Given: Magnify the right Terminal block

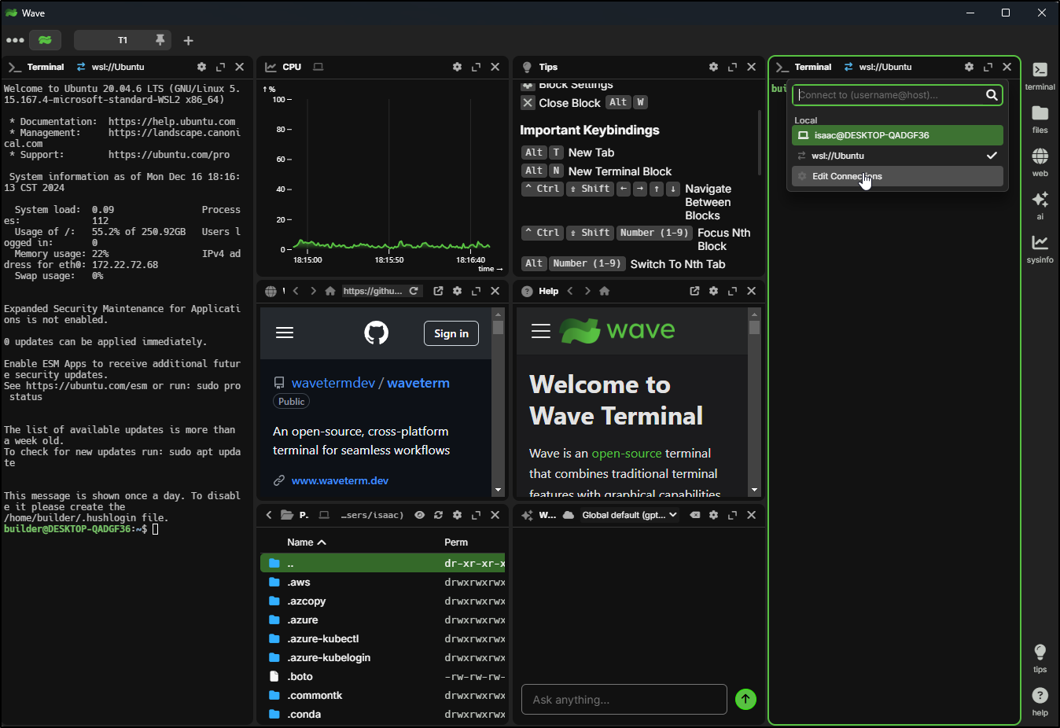Looking at the screenshot, I should tap(988, 67).
